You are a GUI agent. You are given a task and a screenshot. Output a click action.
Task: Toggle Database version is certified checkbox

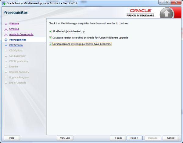coord(50,38)
